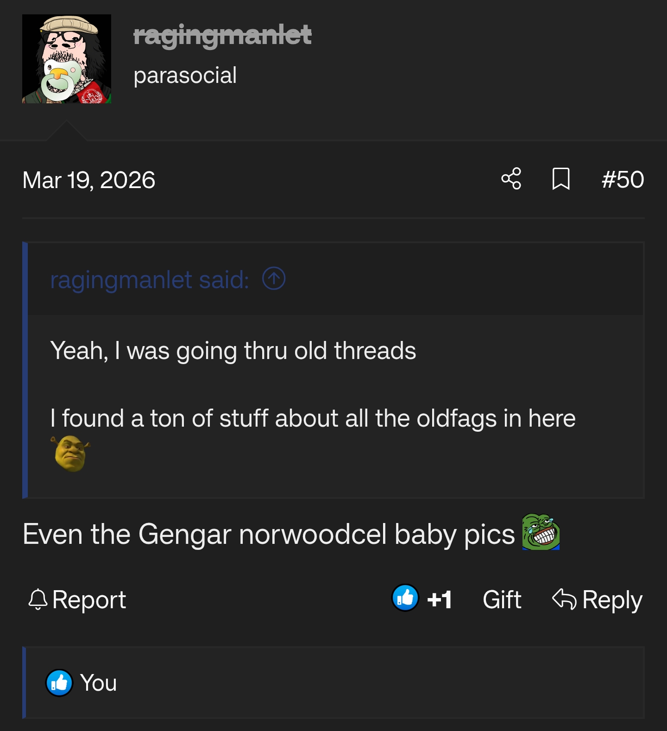Click the Reply button text

[612, 600]
